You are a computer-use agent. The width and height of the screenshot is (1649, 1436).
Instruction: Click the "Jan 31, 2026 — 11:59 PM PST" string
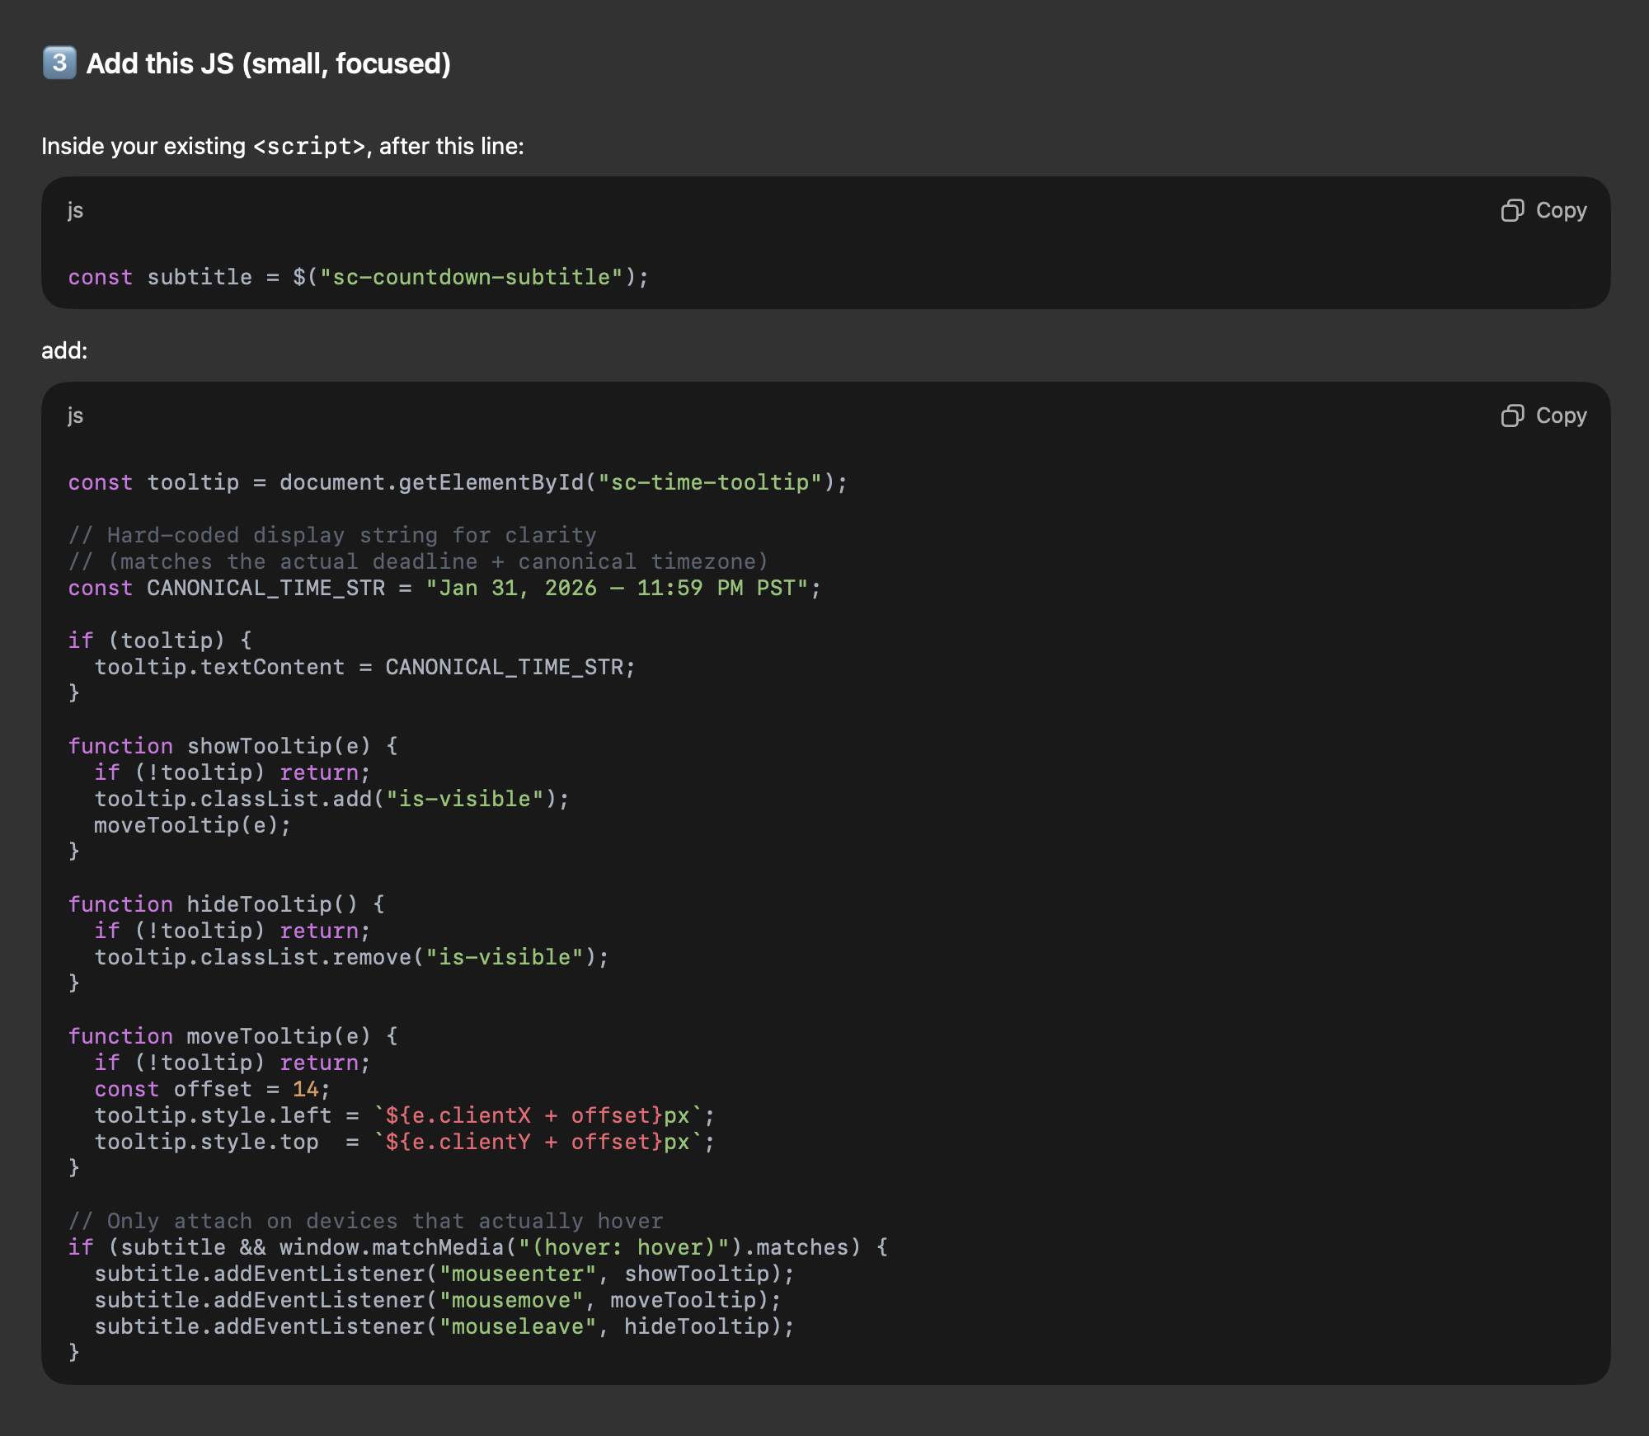click(x=617, y=588)
